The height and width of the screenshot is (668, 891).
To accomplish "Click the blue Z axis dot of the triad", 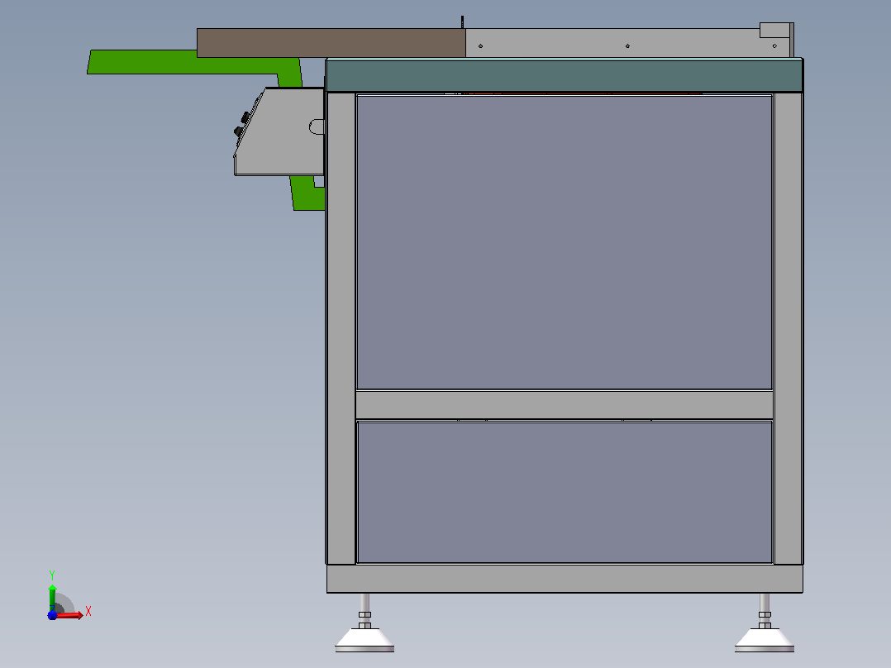I will pos(52,616).
